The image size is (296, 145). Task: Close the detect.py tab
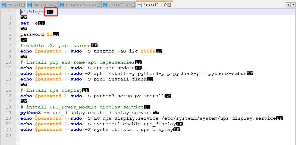tap(56, 5)
